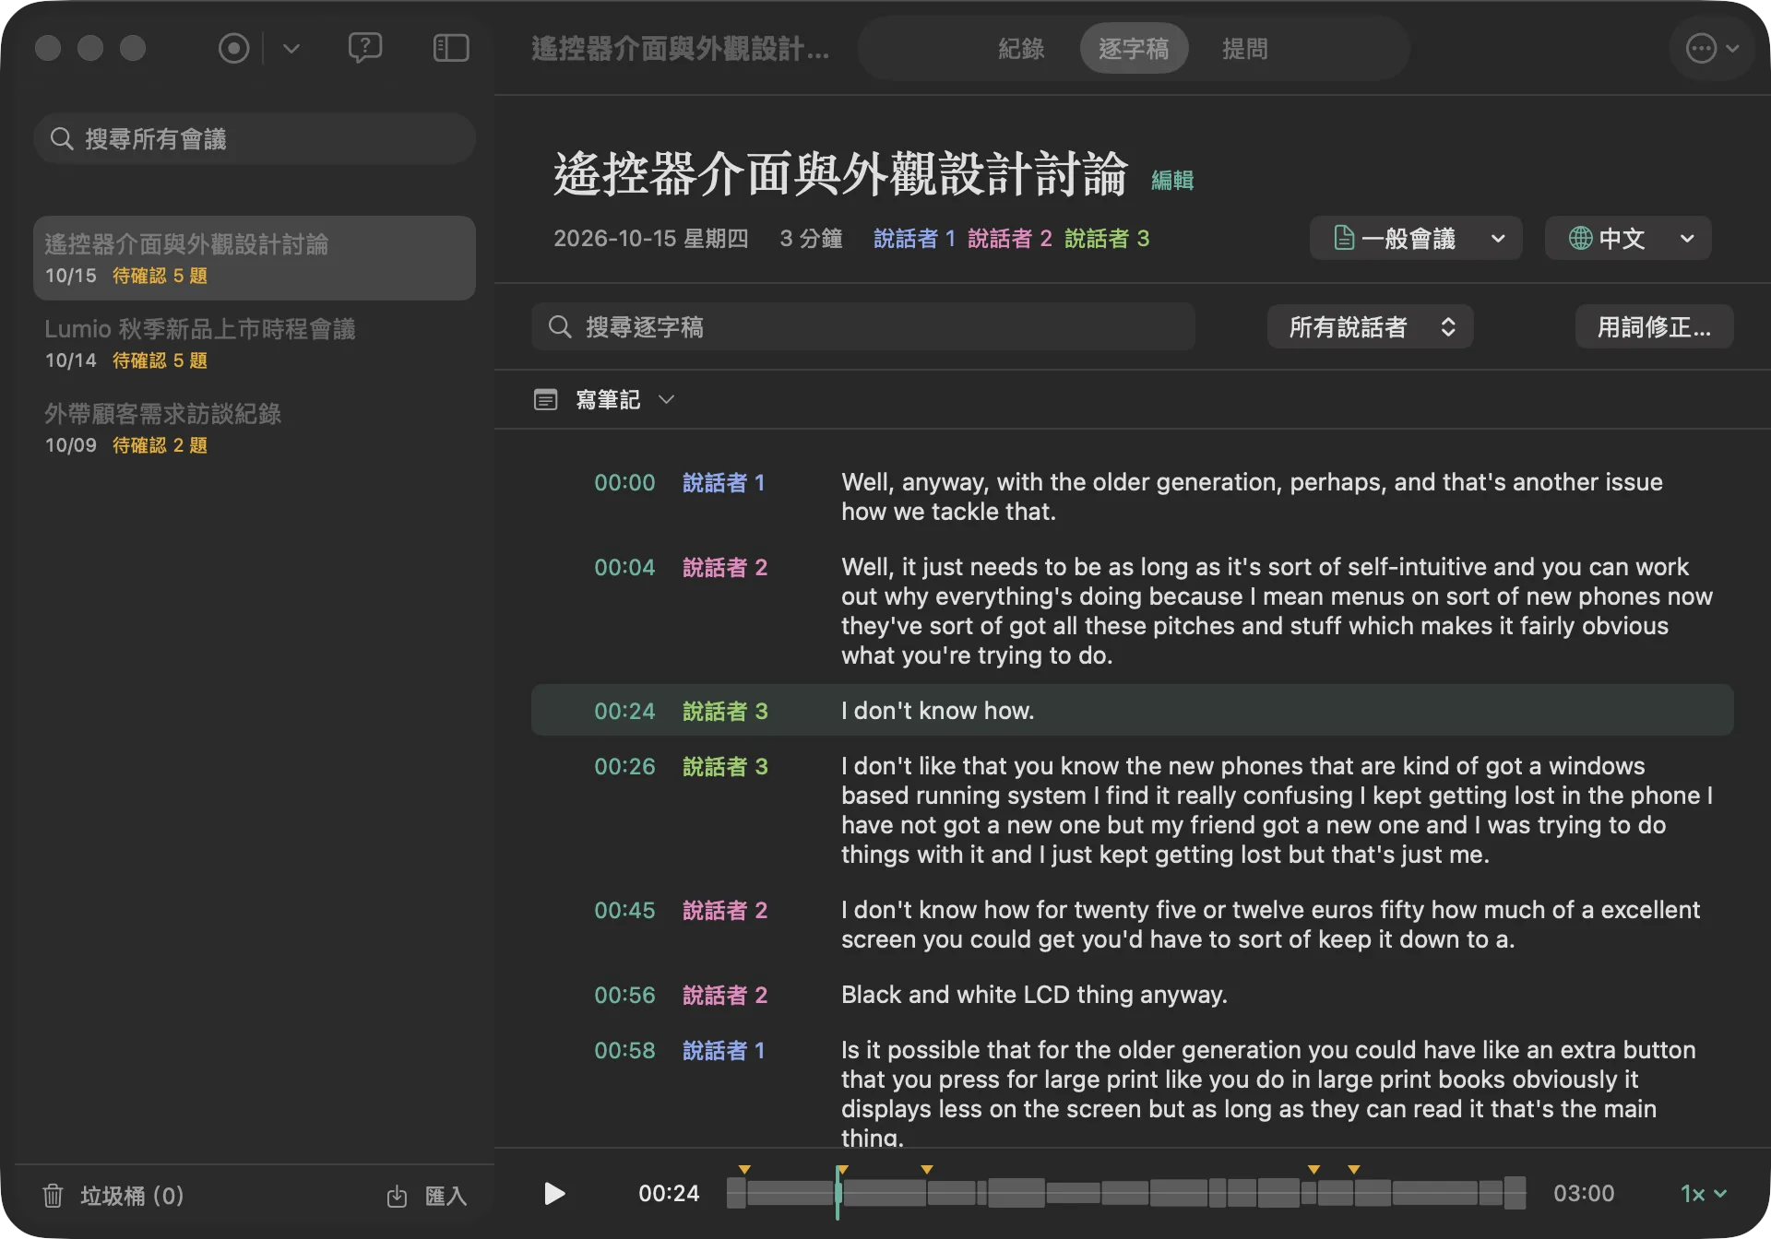The image size is (1771, 1239).
Task: Open the 一般會議 template dropdown
Action: pyautogui.click(x=1416, y=239)
